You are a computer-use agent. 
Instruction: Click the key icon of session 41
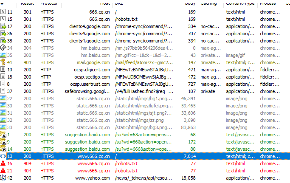point(3,62)
